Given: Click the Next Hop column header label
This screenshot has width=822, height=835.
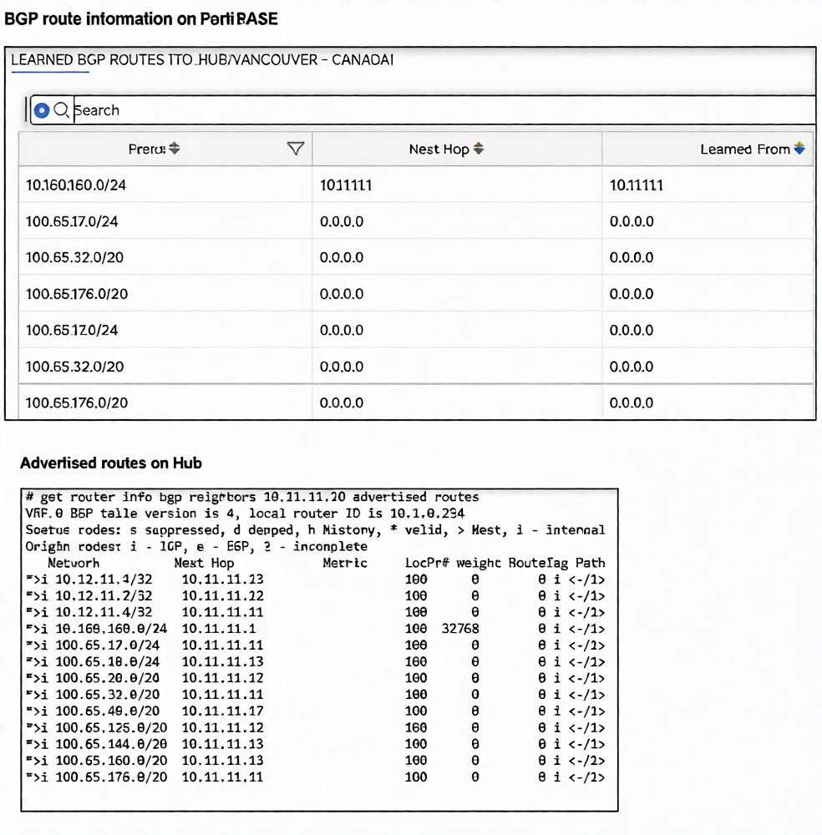Looking at the screenshot, I should click(x=439, y=149).
